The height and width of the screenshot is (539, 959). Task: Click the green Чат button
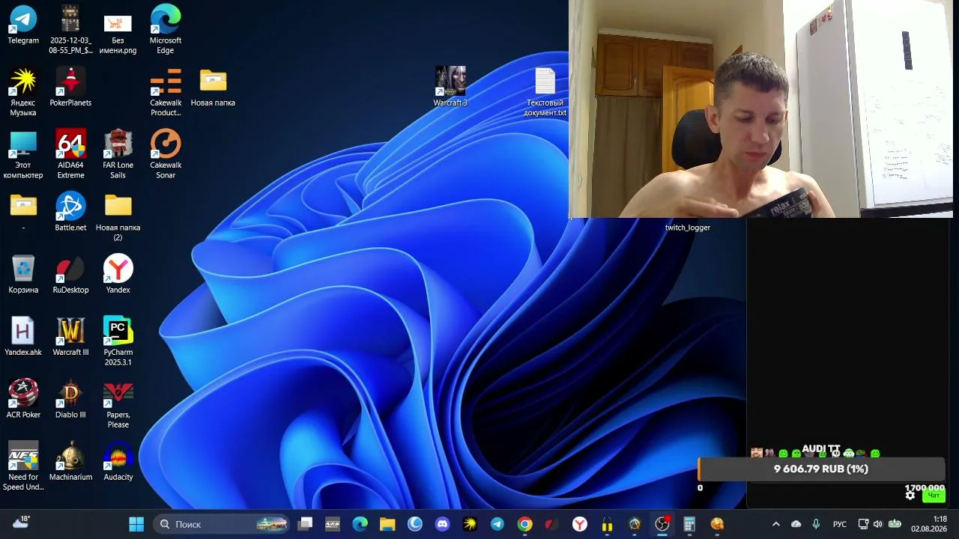[934, 496]
